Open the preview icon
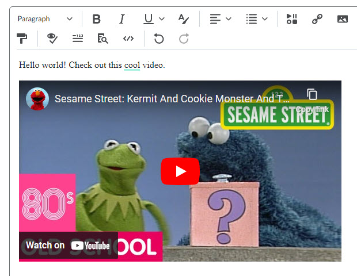Image resolution: width=357 pixels, height=276 pixels. (102, 39)
